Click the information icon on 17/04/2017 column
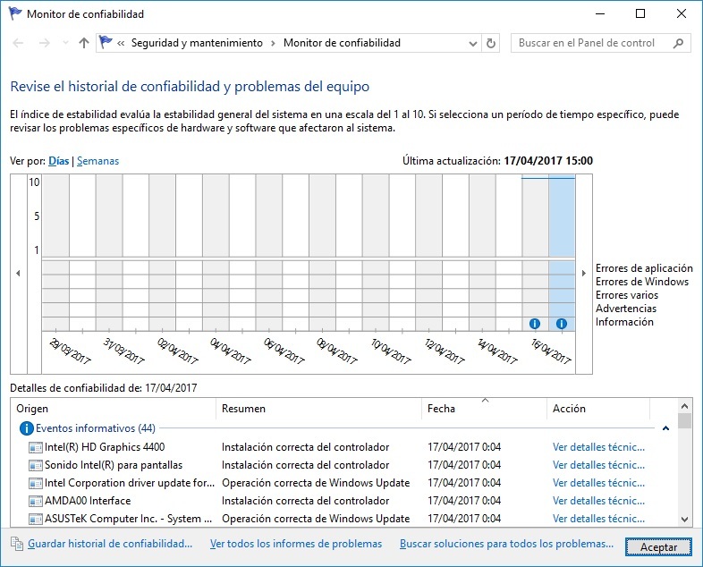703x567 pixels. point(562,323)
